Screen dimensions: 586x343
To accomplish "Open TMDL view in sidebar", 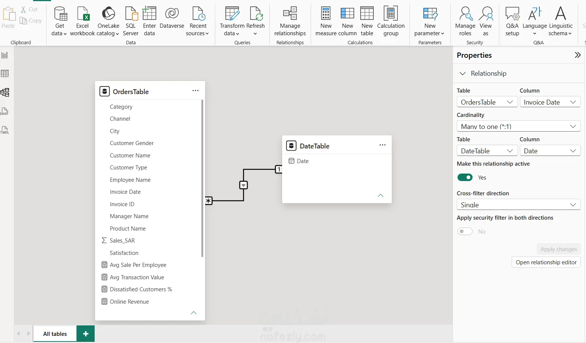I will (x=5, y=130).
